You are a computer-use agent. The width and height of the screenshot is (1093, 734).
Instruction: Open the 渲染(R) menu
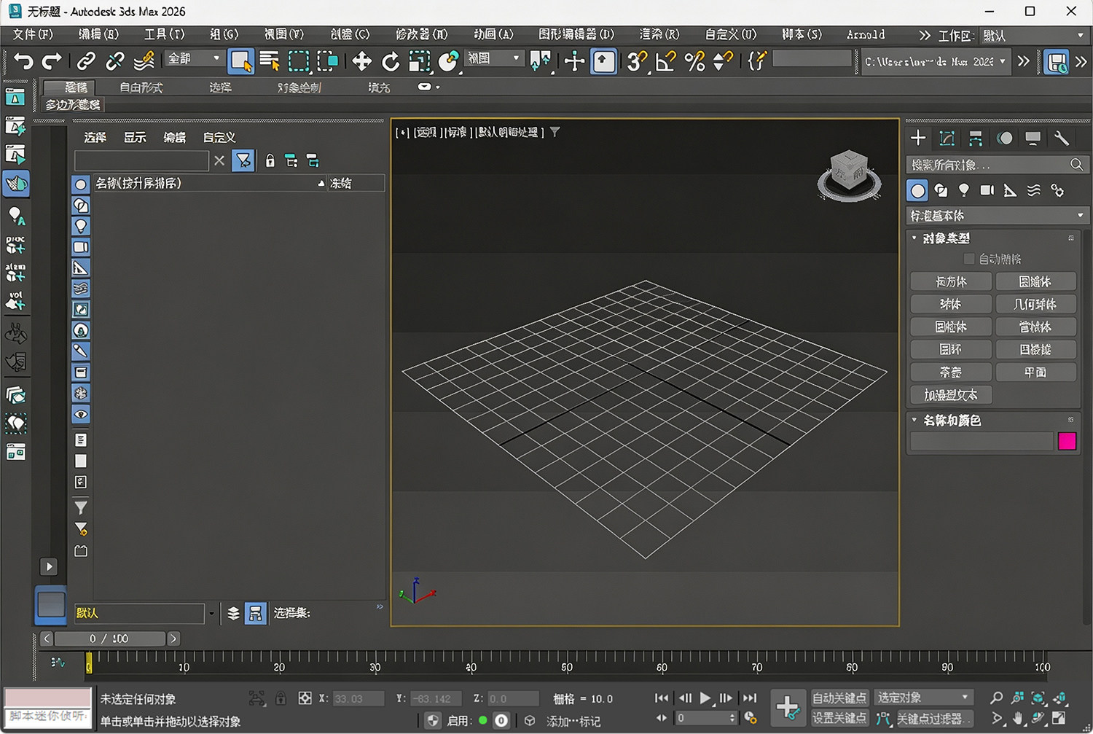pos(659,34)
